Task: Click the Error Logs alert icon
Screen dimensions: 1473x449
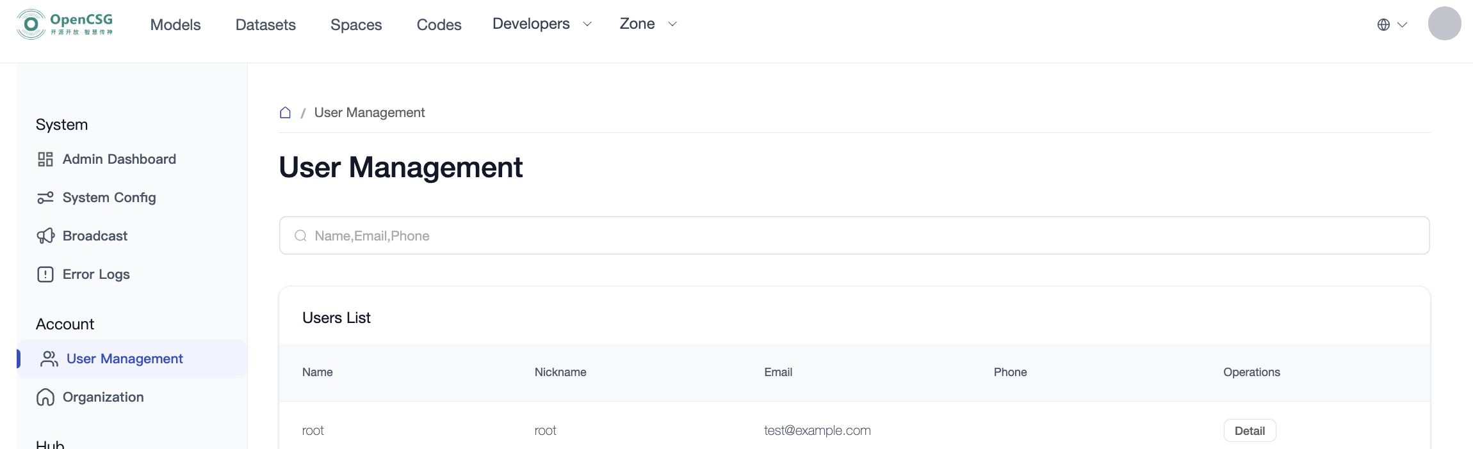Action: pos(45,274)
